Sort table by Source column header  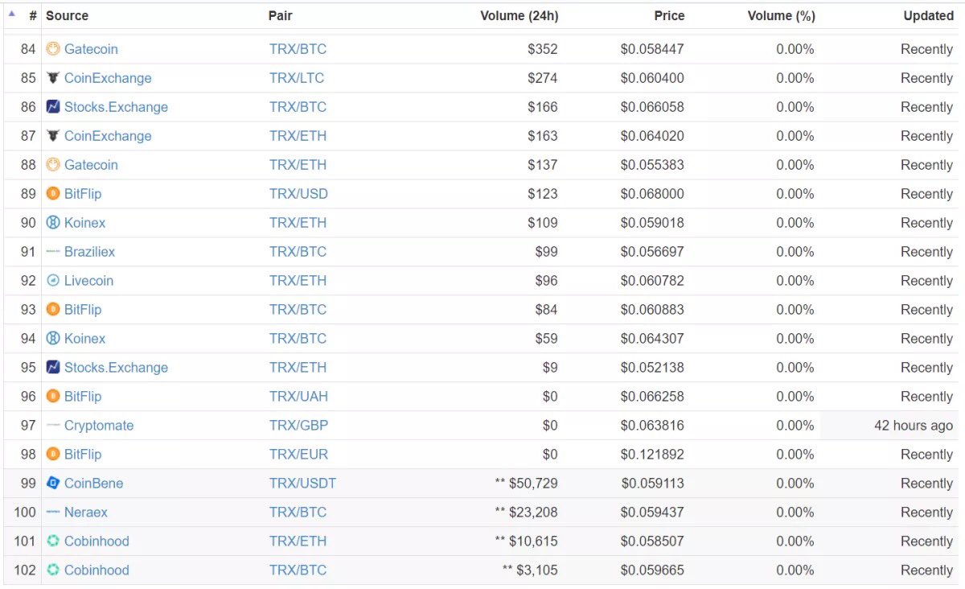67,15
